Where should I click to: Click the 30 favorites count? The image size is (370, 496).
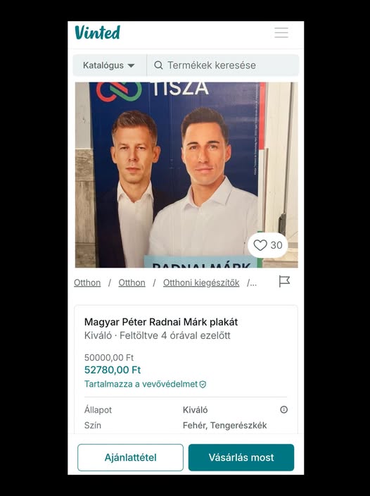(x=276, y=245)
